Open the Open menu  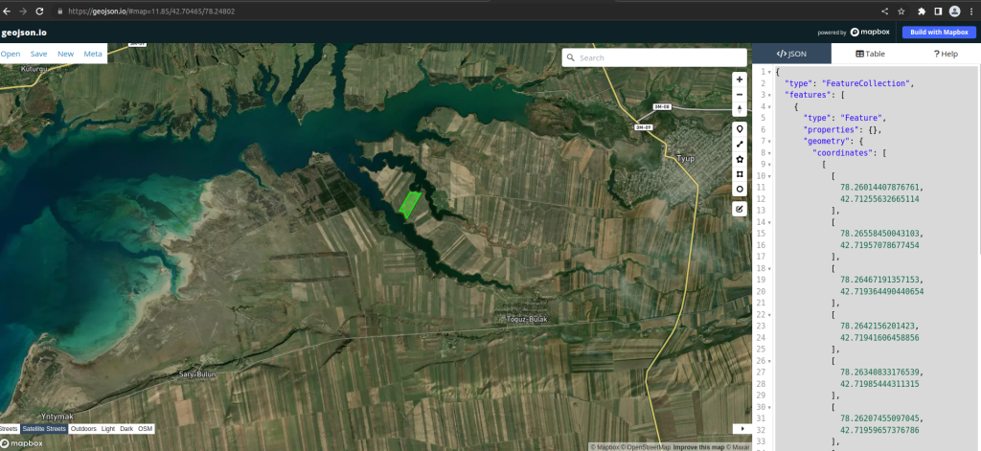(10, 54)
